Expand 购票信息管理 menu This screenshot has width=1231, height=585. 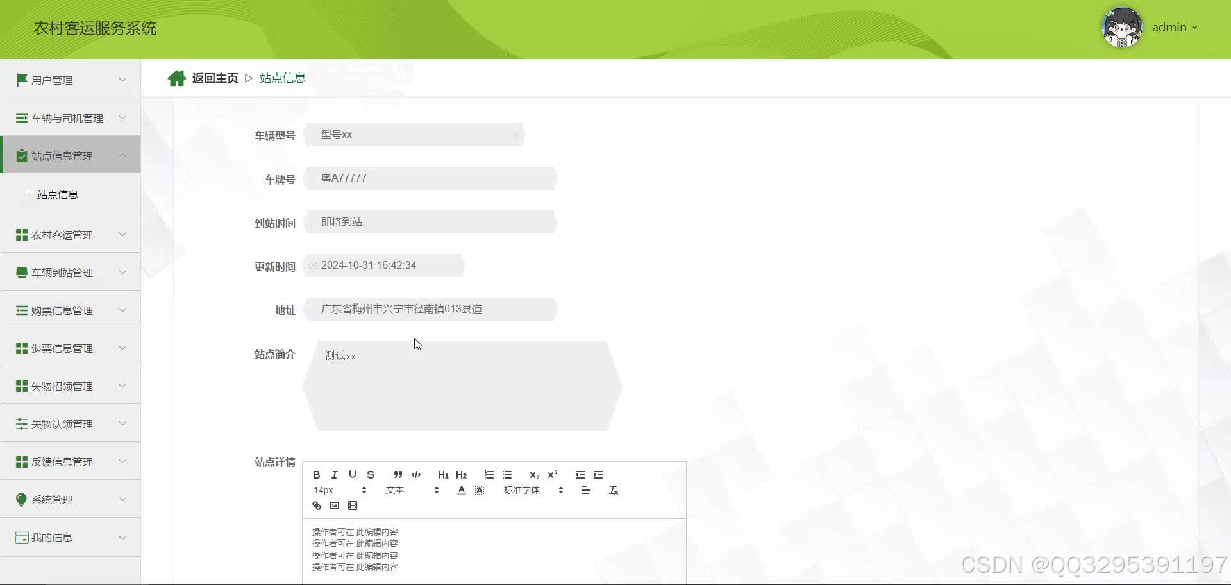(71, 310)
